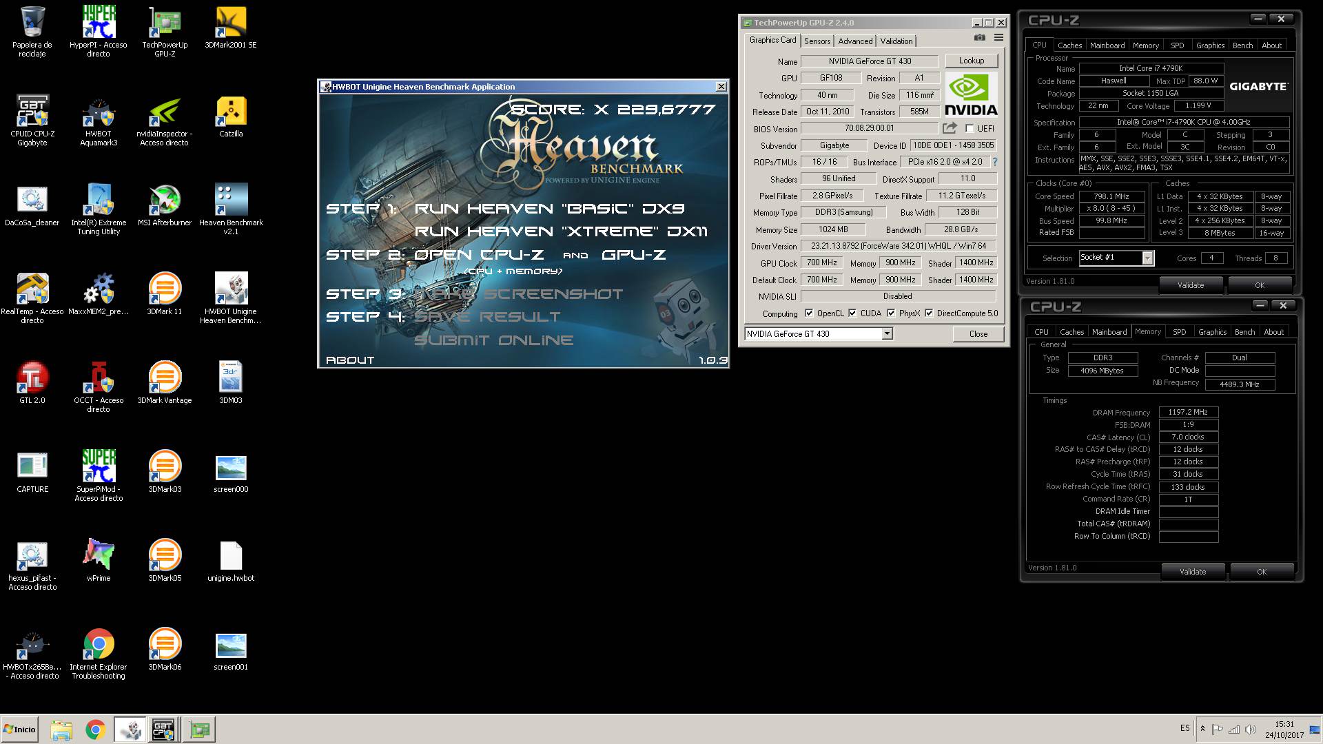Select the nvidiaInspector desktop shortcut

(165, 120)
